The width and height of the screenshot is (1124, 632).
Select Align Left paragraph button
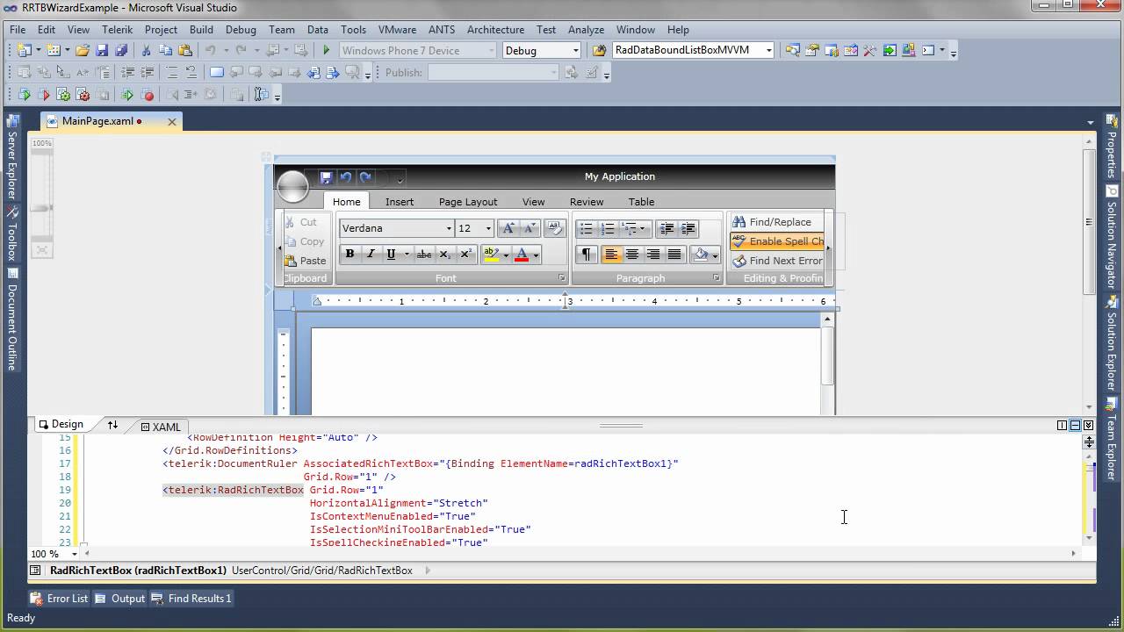(x=611, y=255)
